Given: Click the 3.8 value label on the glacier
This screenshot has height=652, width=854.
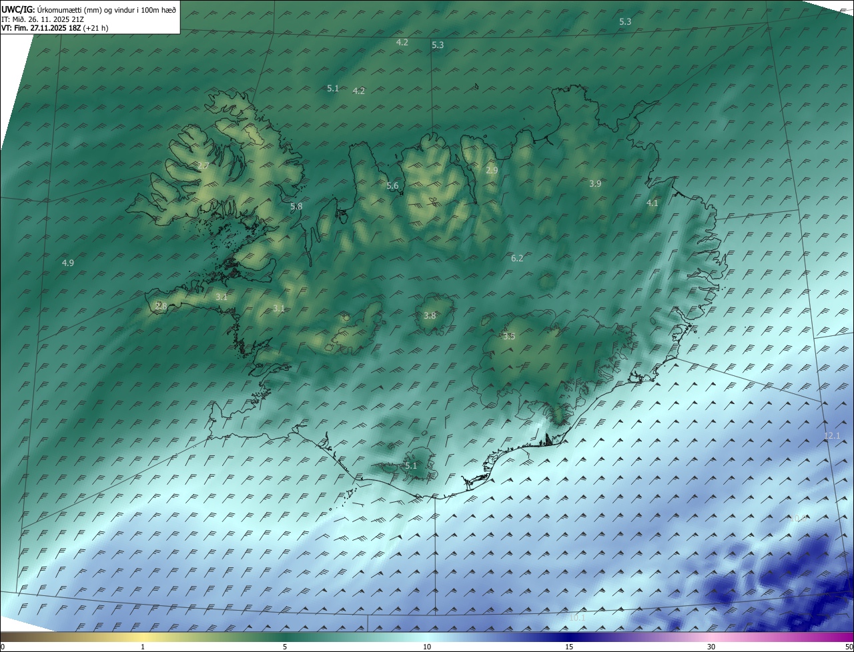Looking at the screenshot, I should coord(430,316).
